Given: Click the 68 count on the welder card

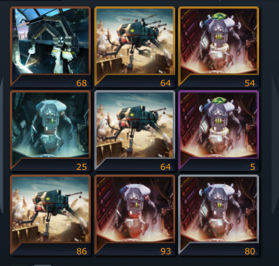Looking at the screenshot, I should [x=81, y=83].
